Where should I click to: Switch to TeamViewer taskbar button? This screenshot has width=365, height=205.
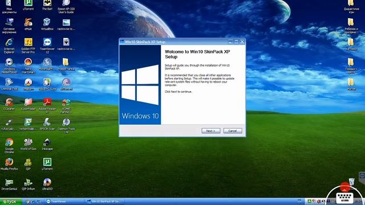pos(64,202)
